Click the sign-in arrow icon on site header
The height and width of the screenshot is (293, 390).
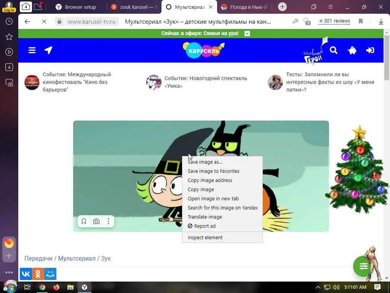pyautogui.click(x=370, y=50)
